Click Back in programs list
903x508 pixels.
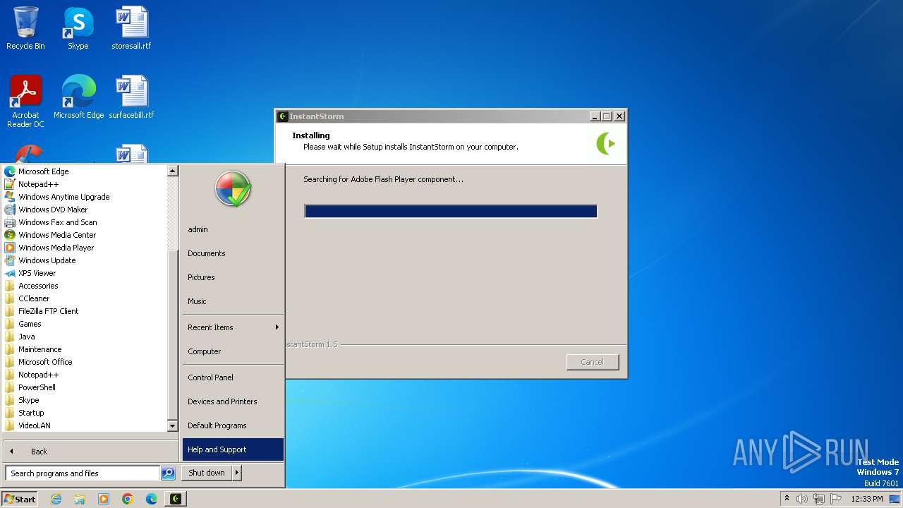(89, 452)
